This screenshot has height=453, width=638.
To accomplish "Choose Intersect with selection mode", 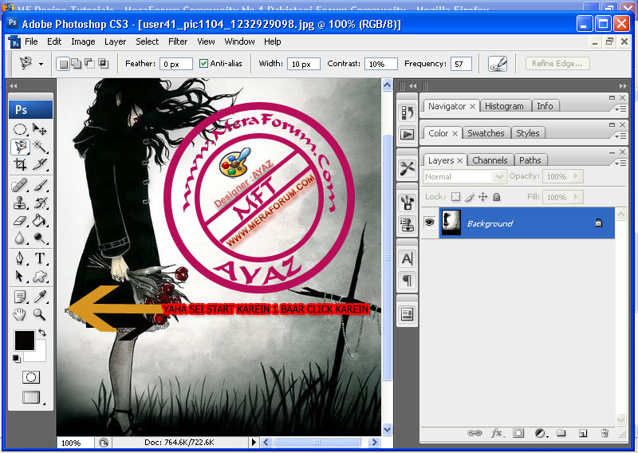I will (x=104, y=64).
